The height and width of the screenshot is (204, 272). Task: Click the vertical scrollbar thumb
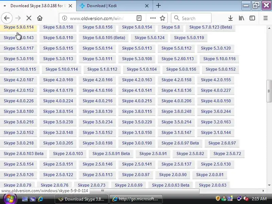click(269, 91)
